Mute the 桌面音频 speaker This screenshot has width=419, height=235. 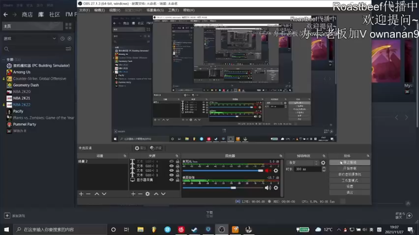tap(268, 188)
